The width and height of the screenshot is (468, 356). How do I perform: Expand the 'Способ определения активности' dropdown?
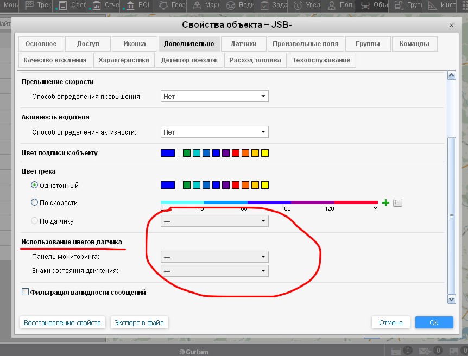coord(215,132)
